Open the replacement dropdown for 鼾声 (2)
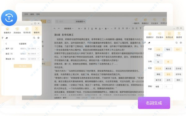 click(33, 49)
